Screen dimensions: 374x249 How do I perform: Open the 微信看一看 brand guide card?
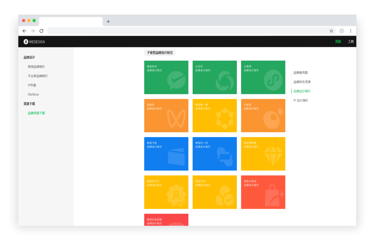215,116
